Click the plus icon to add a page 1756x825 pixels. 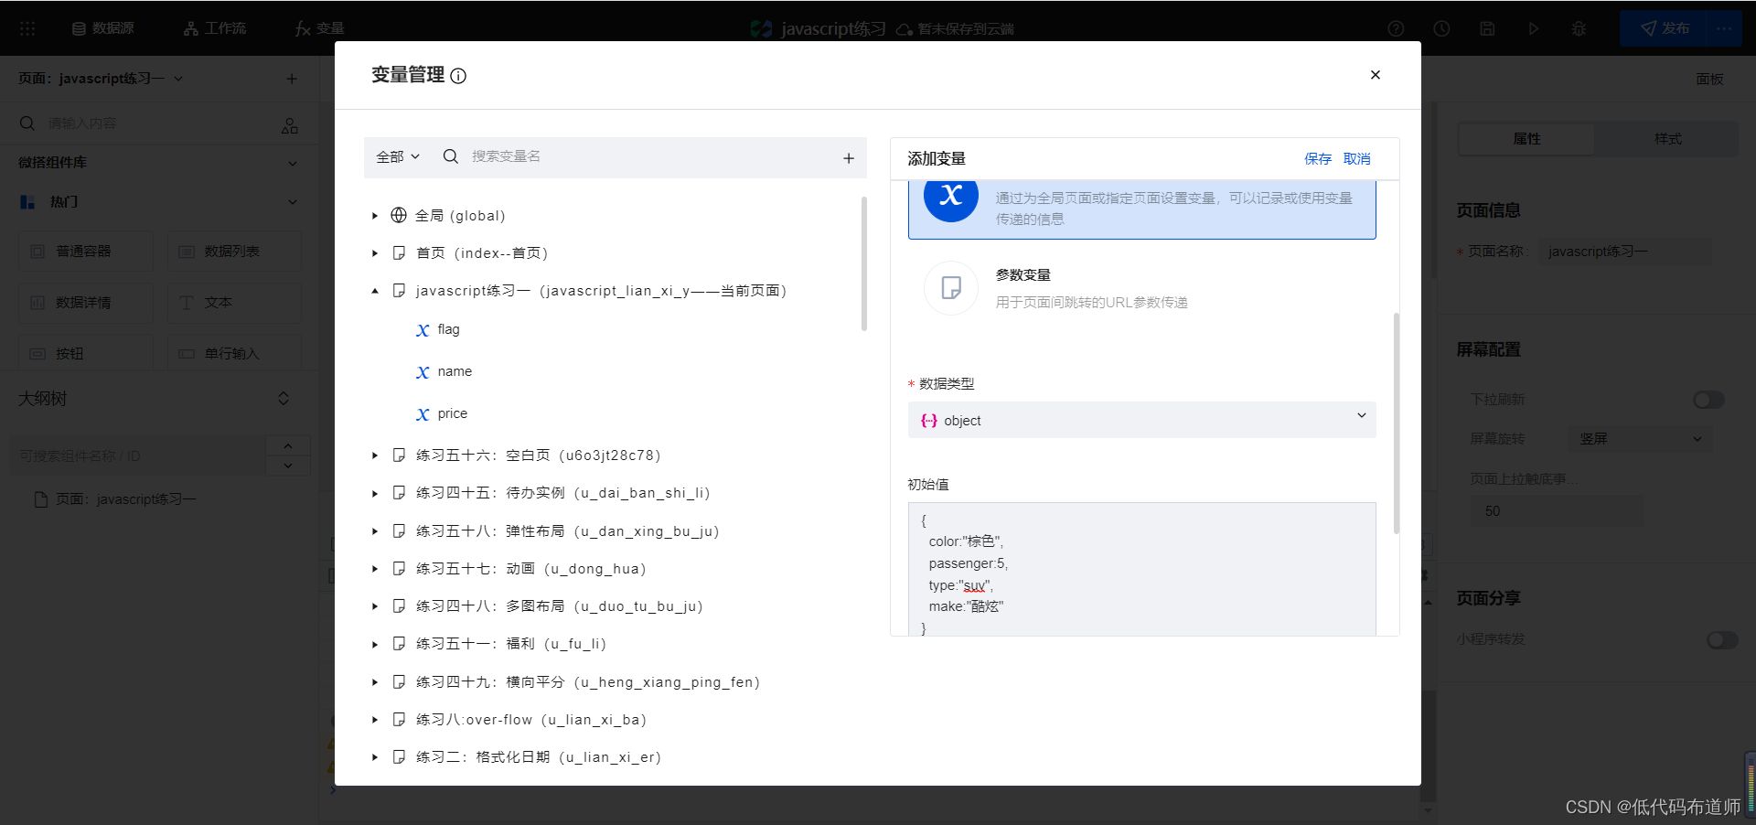point(292,79)
